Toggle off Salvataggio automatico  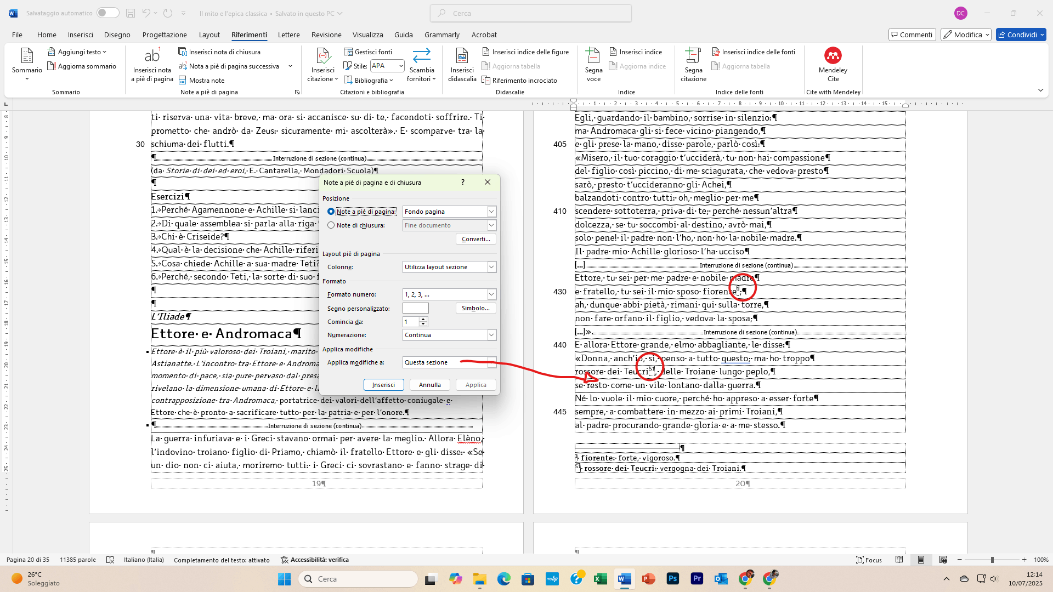tap(108, 13)
